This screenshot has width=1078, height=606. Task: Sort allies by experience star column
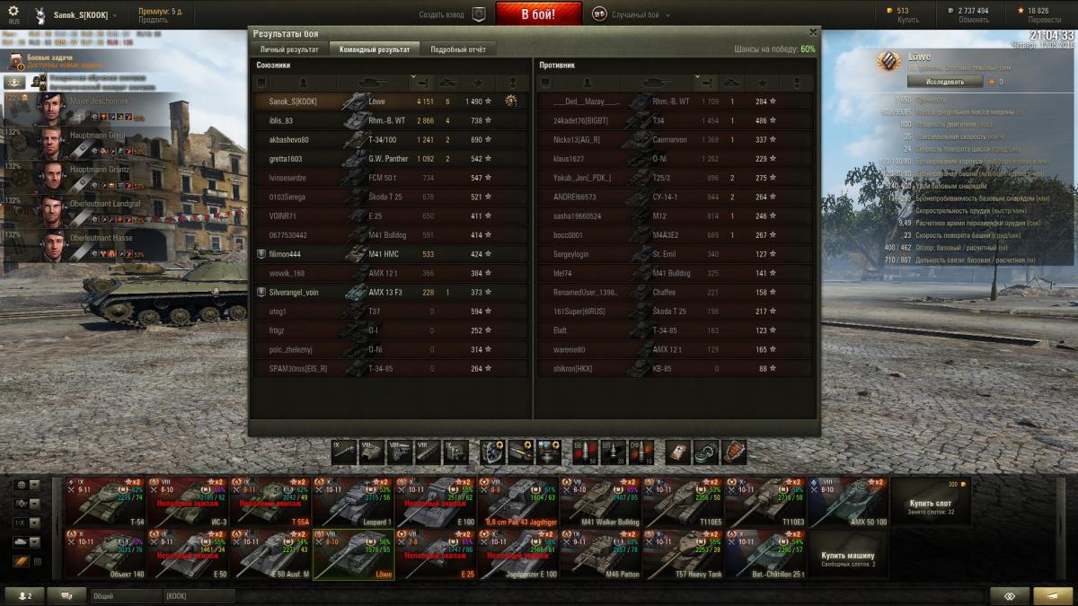tap(477, 83)
